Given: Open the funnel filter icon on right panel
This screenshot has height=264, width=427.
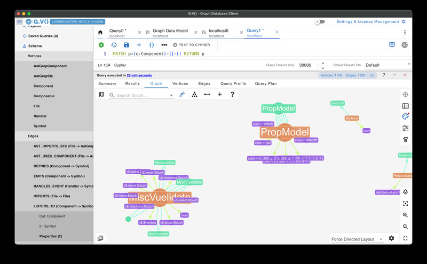Looking at the screenshot, I should coord(405,139).
